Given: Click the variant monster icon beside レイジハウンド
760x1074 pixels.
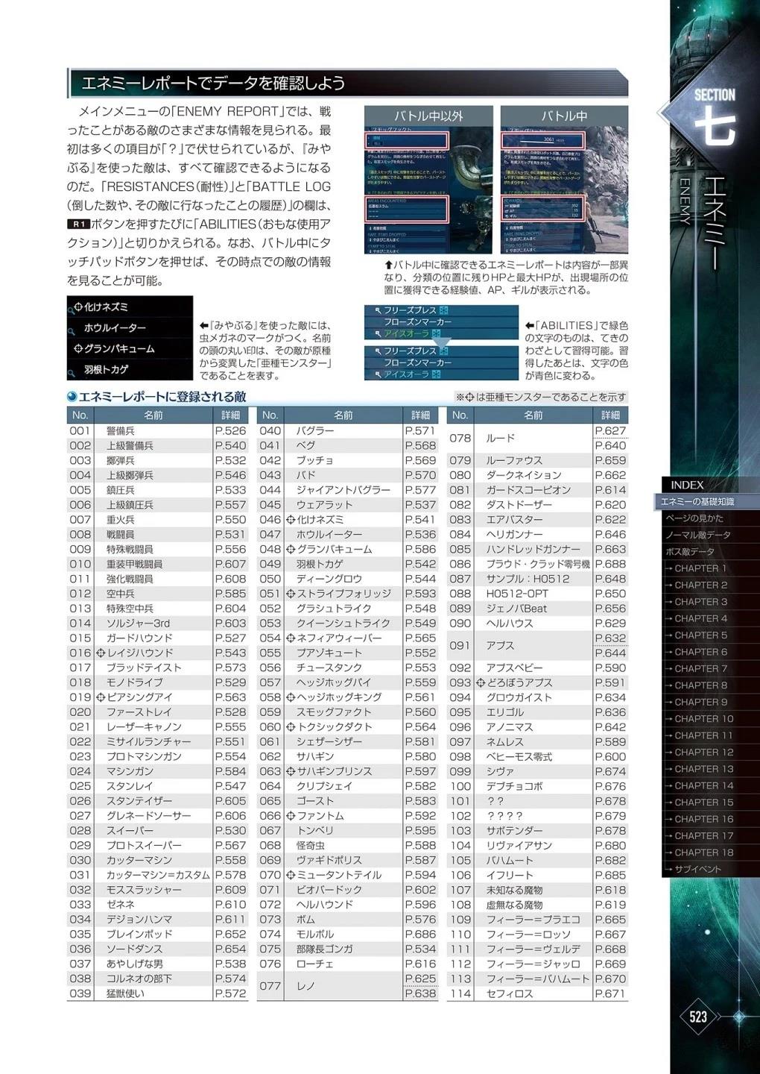Looking at the screenshot, I should tap(100, 653).
